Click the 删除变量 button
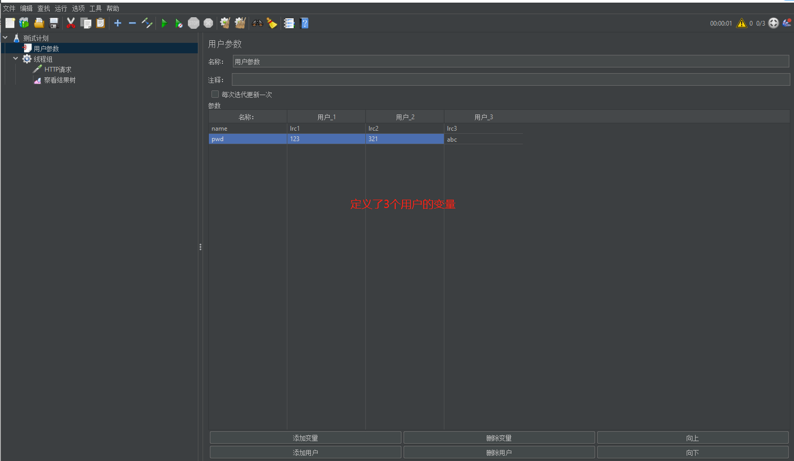Screen dimensions: 794x461 click(499, 438)
